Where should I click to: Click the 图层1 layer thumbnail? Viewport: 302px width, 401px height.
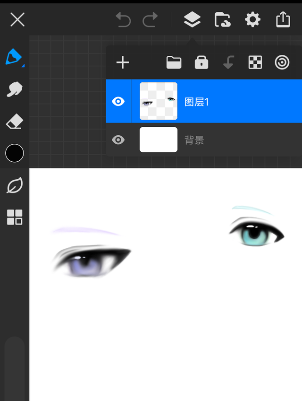159,101
